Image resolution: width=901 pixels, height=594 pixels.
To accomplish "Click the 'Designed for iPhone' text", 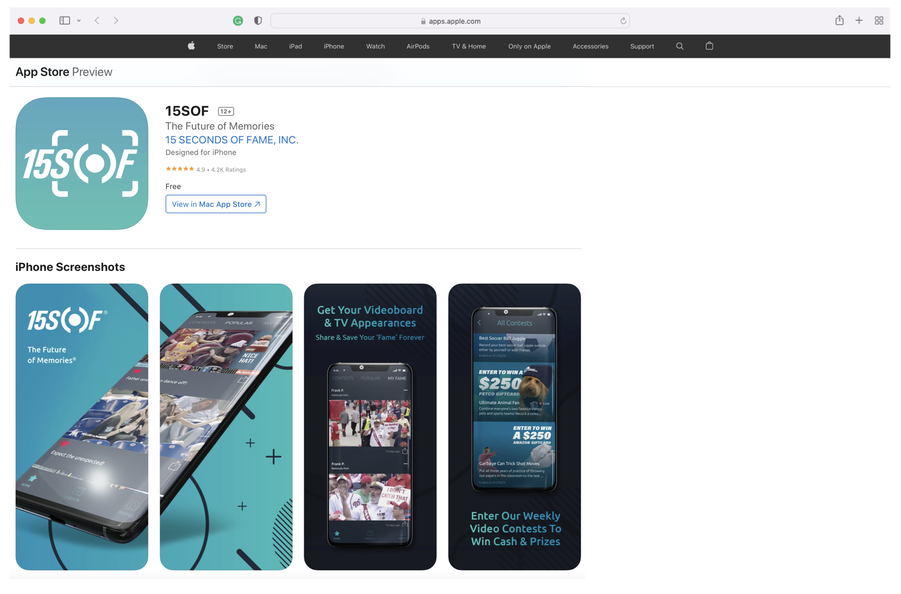I will (201, 152).
